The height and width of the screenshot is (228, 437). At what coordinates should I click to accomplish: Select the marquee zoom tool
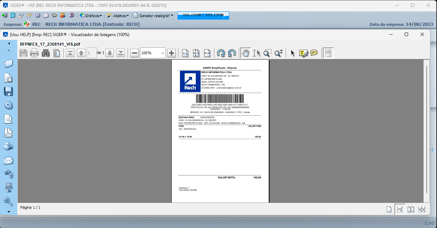[x=267, y=53]
